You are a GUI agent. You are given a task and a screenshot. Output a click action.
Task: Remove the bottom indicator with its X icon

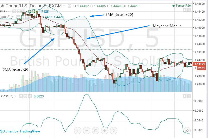click(x=30, y=96)
